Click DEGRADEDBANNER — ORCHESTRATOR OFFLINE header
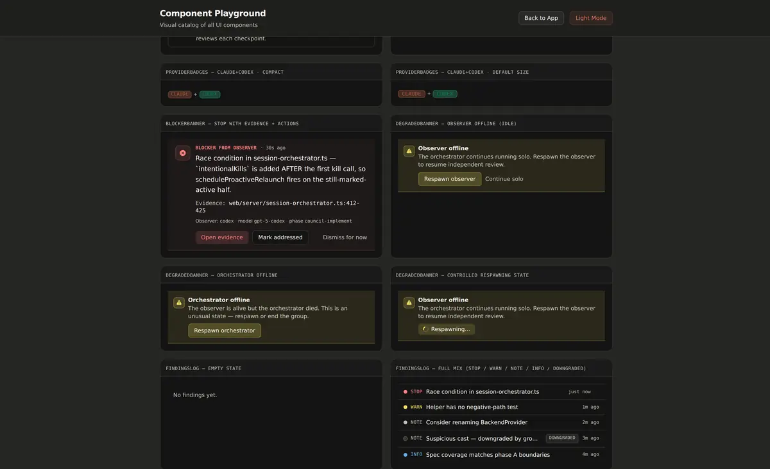 [221, 275]
